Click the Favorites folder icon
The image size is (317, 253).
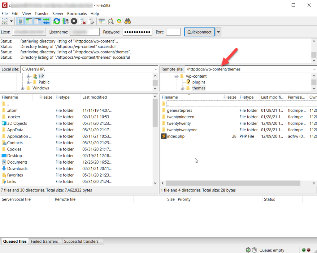[4, 175]
